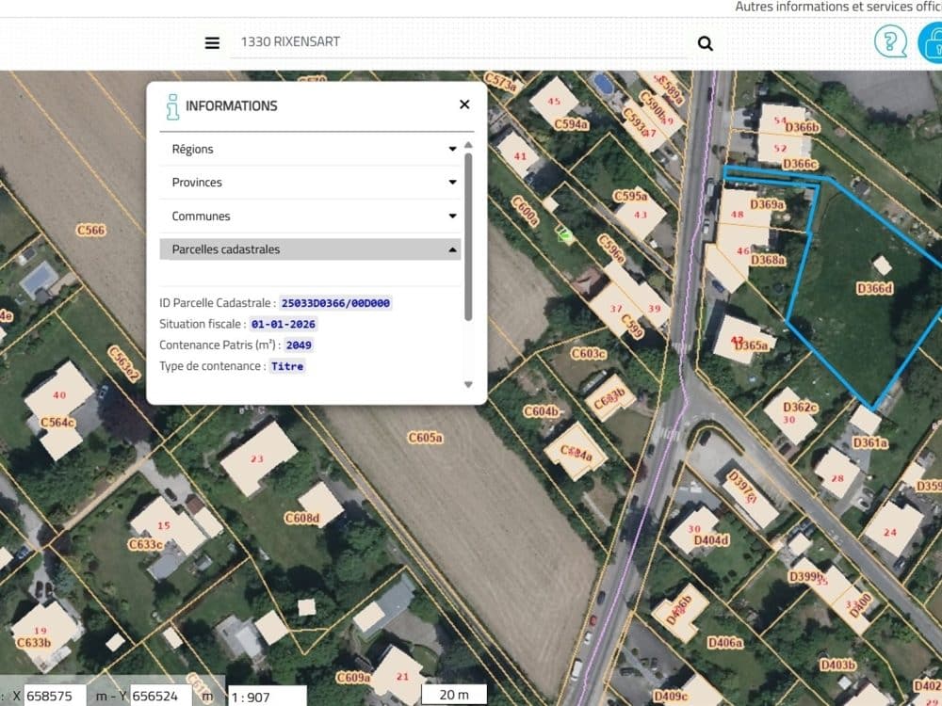Click parcel label C633b on map
The image size is (942, 706).
coord(34,643)
